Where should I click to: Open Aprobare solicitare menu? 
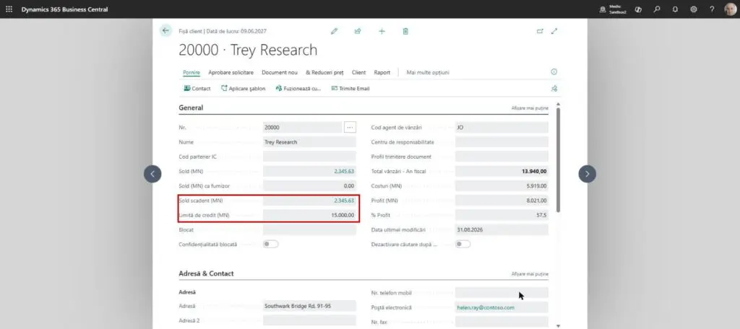tap(231, 73)
